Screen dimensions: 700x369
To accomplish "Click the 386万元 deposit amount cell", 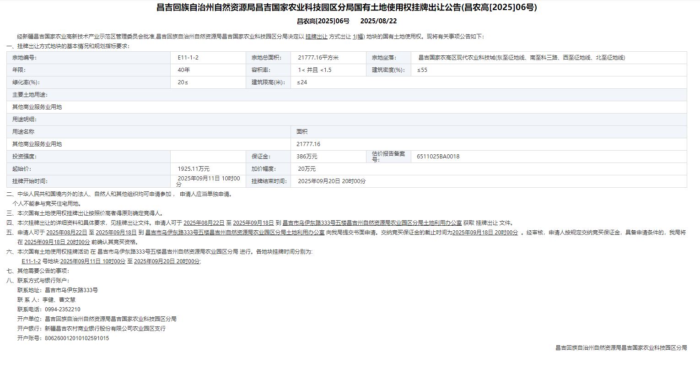I will (x=307, y=157).
